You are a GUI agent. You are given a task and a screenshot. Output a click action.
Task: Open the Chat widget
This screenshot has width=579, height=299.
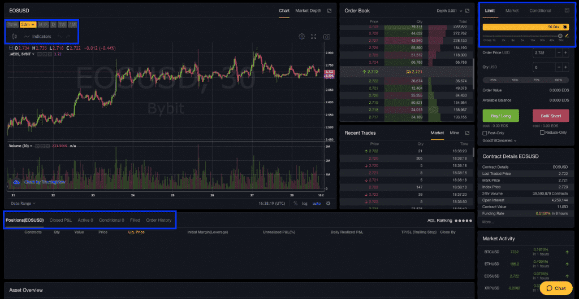[556, 288]
